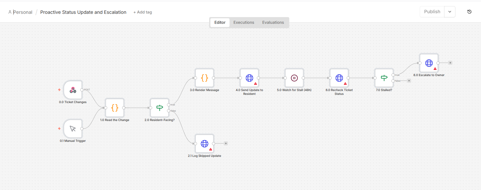Select the 7.0 Stalled? IF node
The height and width of the screenshot is (190, 481).
tap(384, 78)
